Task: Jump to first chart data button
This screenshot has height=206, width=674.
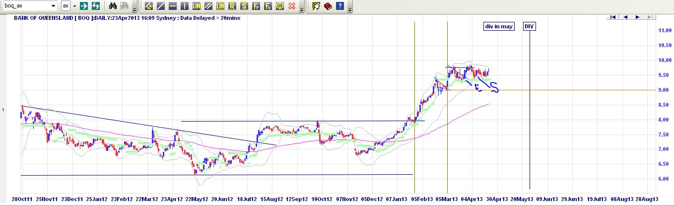Action: pyautogui.click(x=613, y=17)
